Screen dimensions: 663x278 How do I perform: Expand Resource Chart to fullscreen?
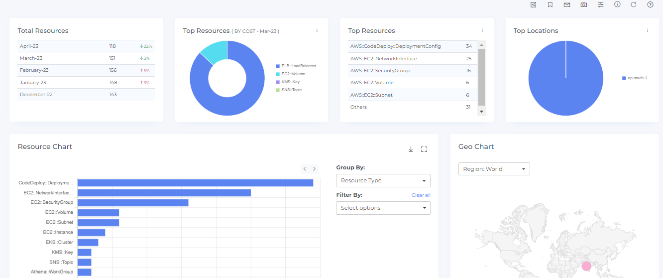(x=424, y=149)
